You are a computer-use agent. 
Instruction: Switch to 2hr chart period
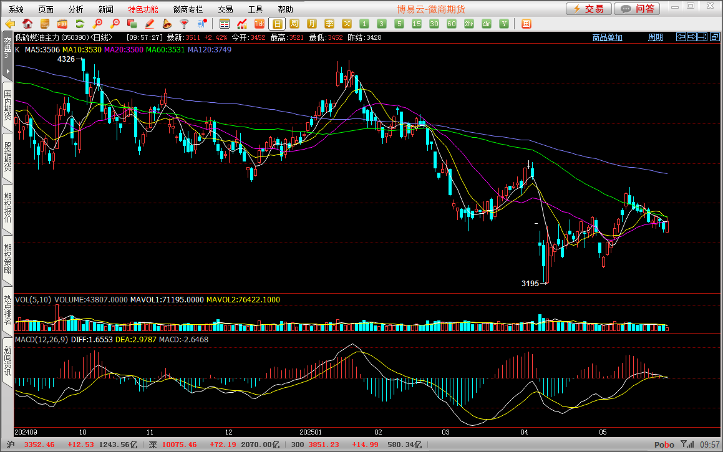[469, 24]
